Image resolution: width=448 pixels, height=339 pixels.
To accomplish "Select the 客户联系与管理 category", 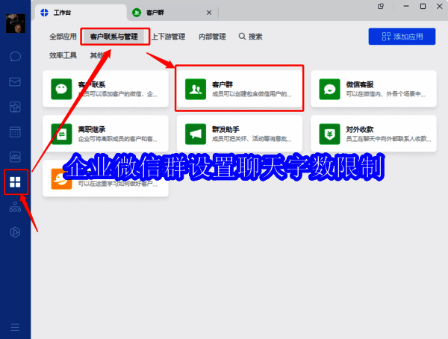I will 113,37.
